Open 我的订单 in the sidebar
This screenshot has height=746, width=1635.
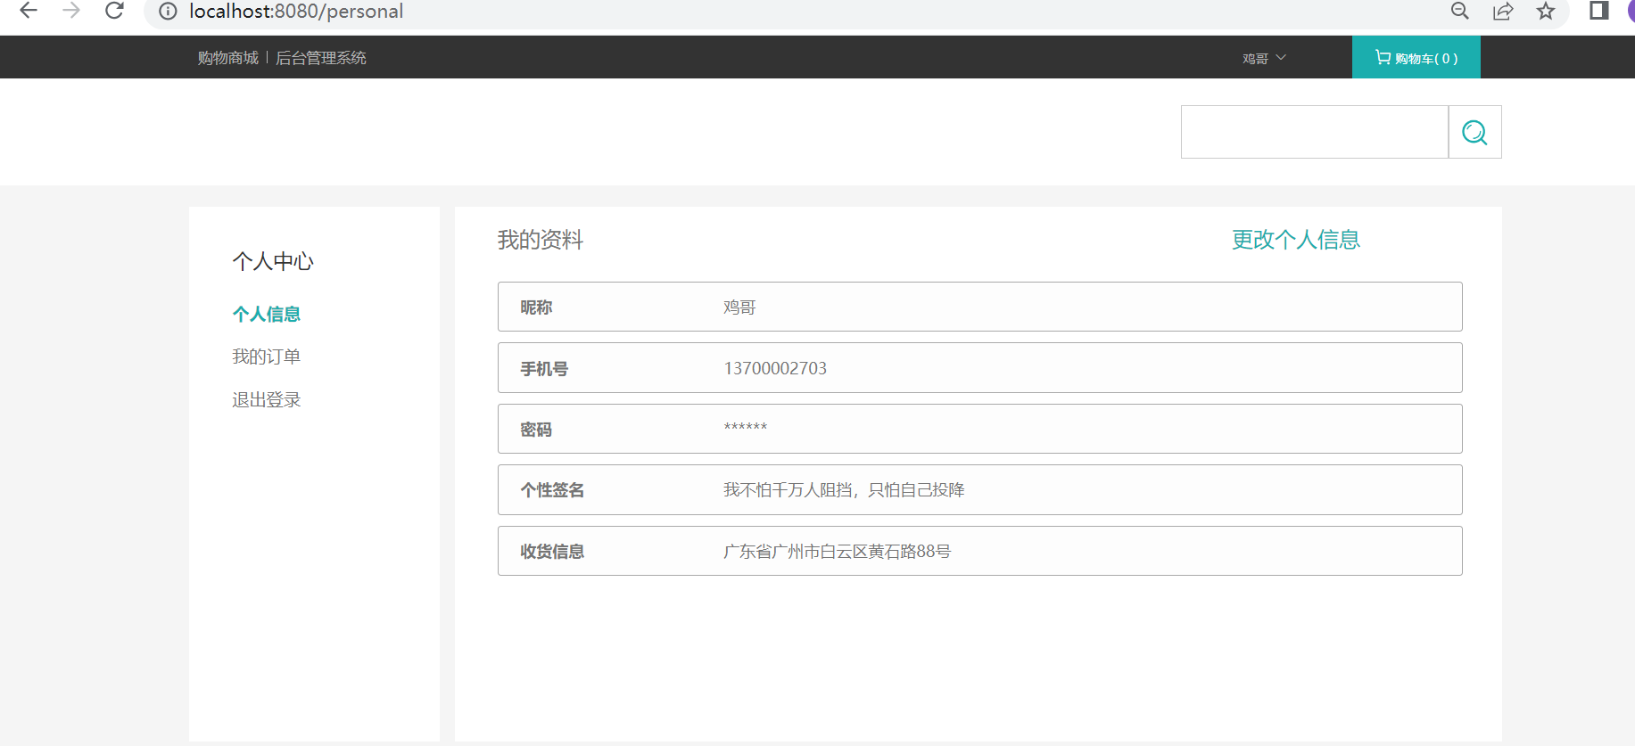(267, 357)
